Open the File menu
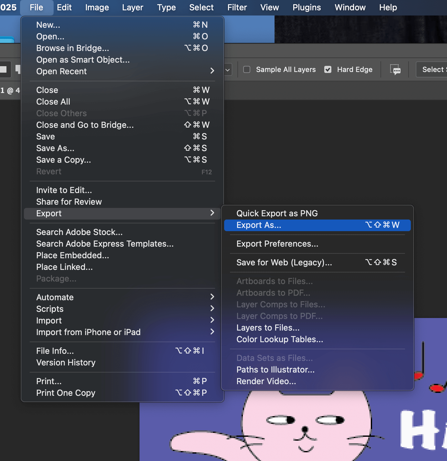Image resolution: width=447 pixels, height=461 pixels. tap(36, 7)
